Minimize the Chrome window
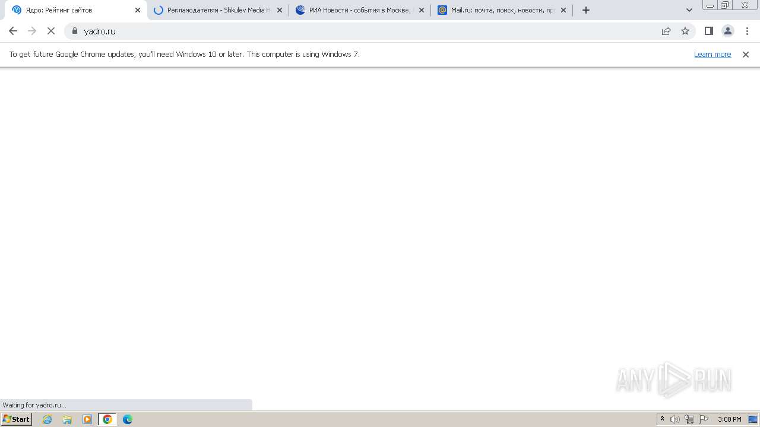The height and width of the screenshot is (427, 760). click(x=710, y=5)
